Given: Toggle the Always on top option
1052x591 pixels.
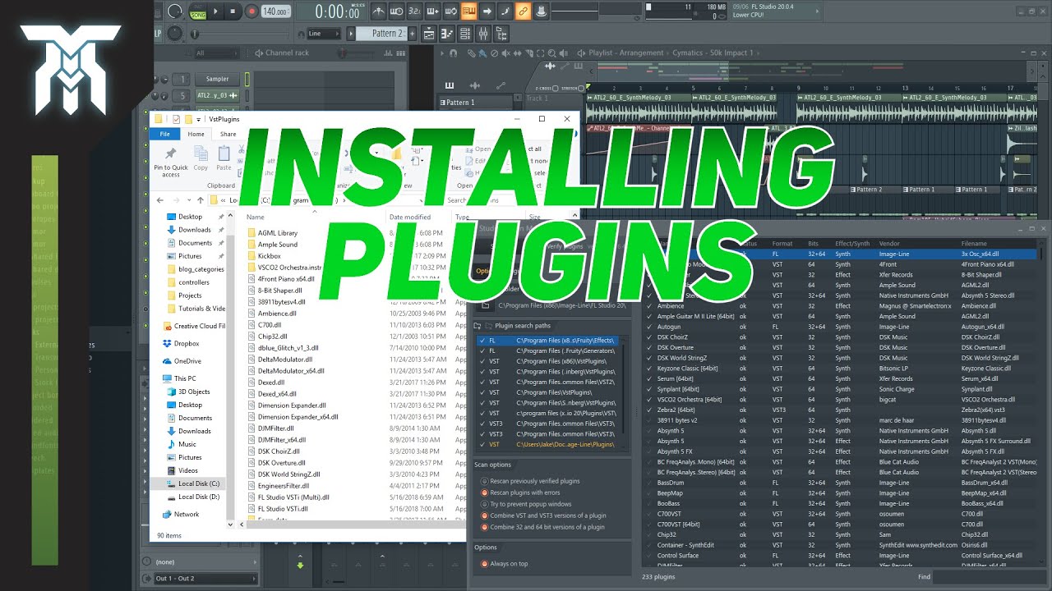Looking at the screenshot, I should 505,564.
